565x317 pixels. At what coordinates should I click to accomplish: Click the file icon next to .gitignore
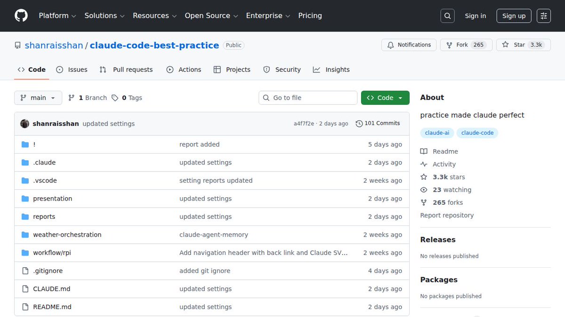25,271
